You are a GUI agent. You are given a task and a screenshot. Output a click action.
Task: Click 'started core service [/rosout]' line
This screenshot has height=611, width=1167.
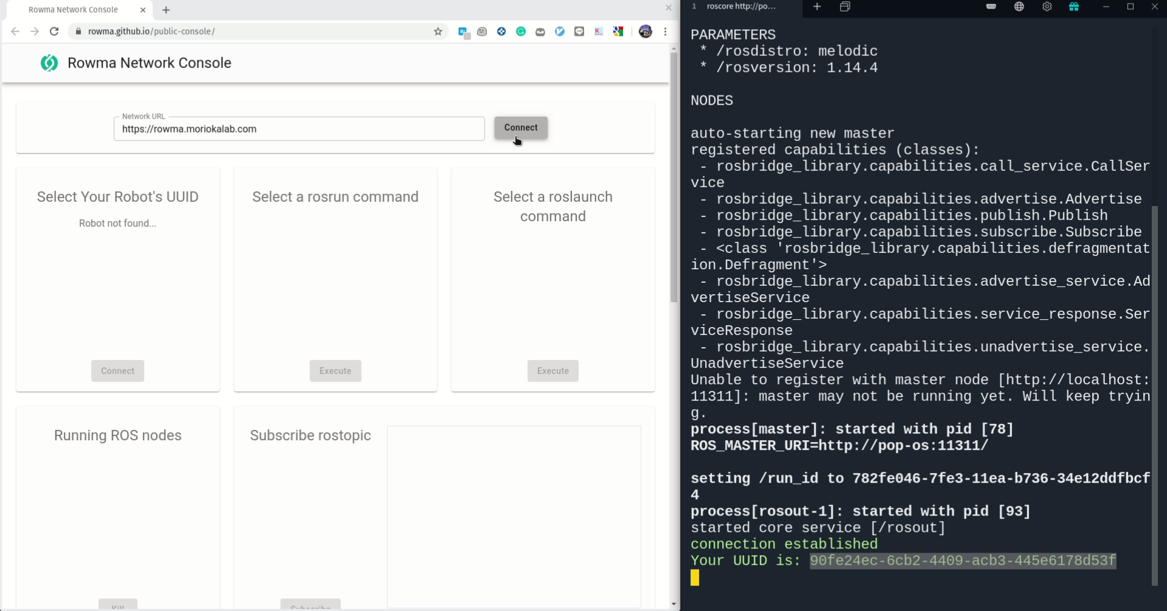click(x=818, y=528)
